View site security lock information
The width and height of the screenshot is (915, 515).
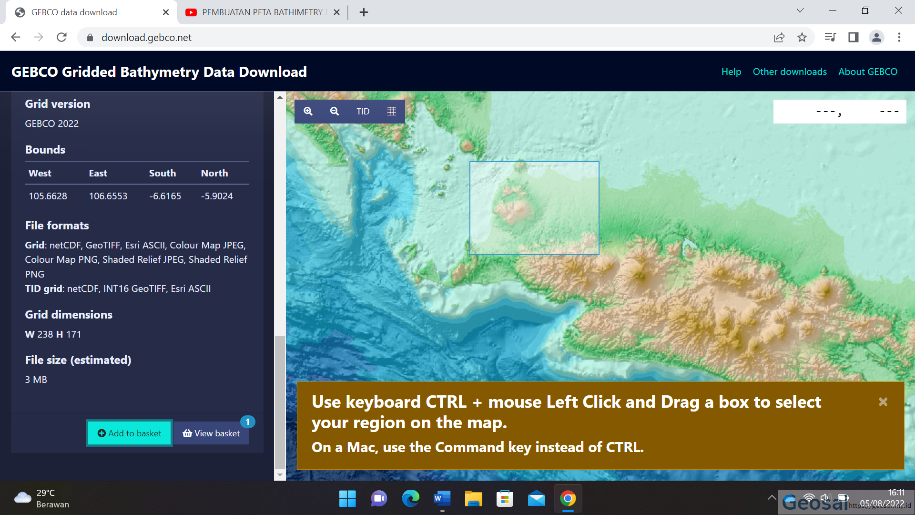[x=90, y=37]
